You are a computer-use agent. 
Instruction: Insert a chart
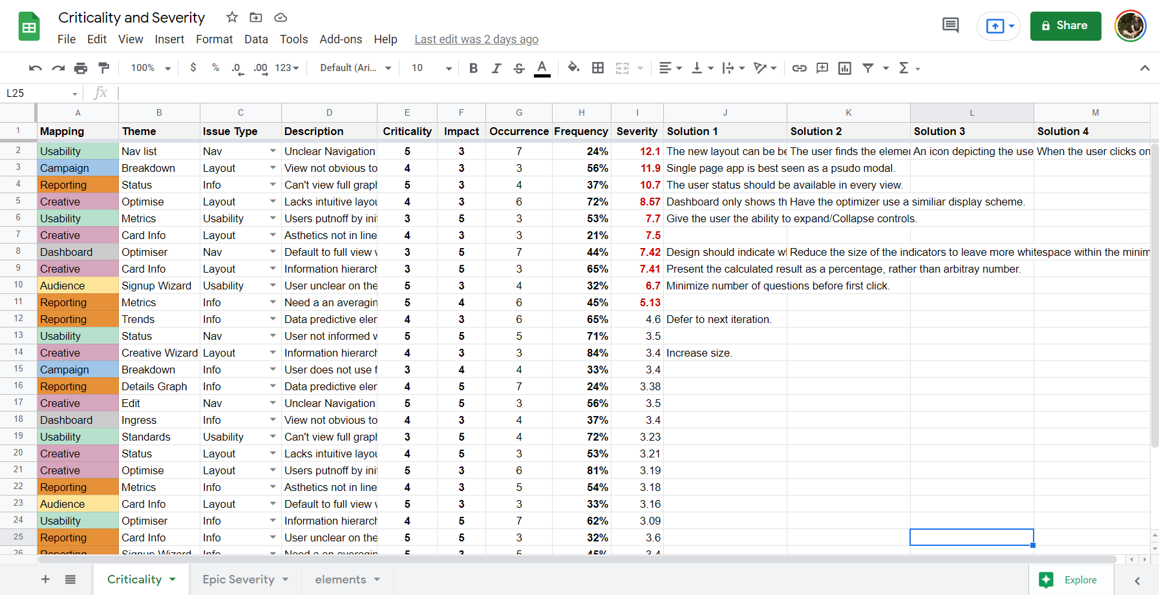pyautogui.click(x=845, y=68)
